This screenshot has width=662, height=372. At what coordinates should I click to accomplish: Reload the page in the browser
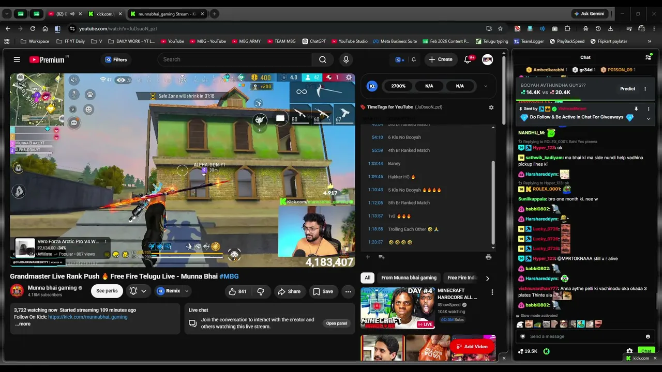click(x=33, y=28)
